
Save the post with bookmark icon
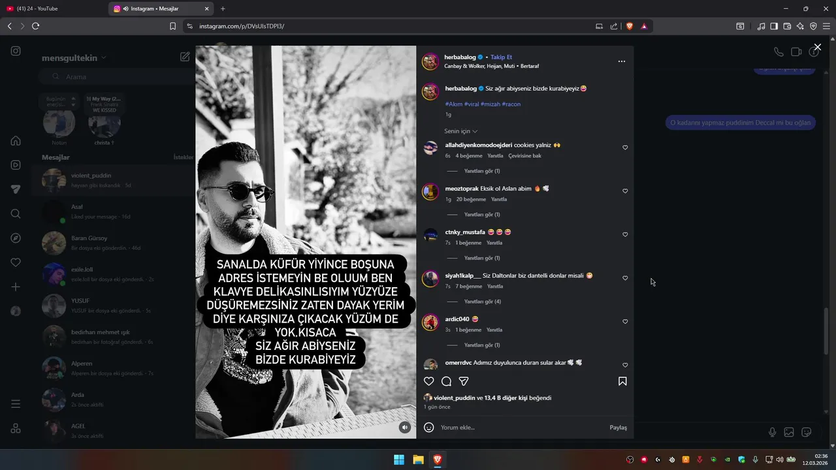pos(622,381)
